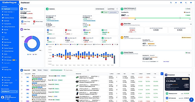
Task: Switch to dark mode with the moon icon
Action: [186, 2]
